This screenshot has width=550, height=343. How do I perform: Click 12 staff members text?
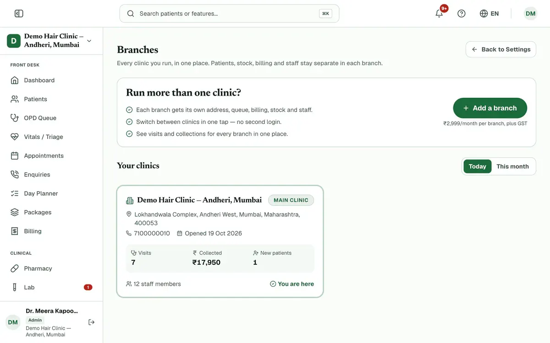click(157, 284)
